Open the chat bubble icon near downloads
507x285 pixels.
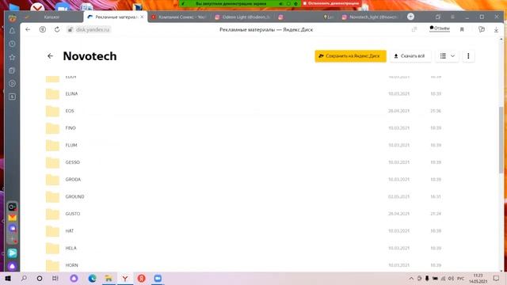482,29
